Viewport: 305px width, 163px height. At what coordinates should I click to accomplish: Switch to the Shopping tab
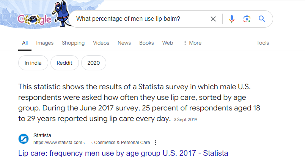73,43
